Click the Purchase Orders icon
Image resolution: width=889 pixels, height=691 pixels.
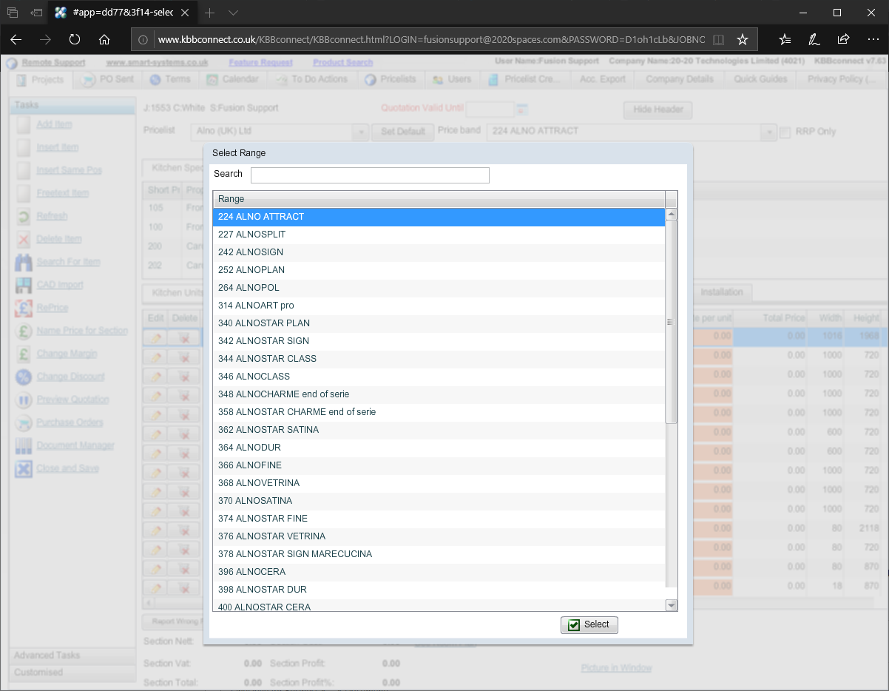pos(24,423)
